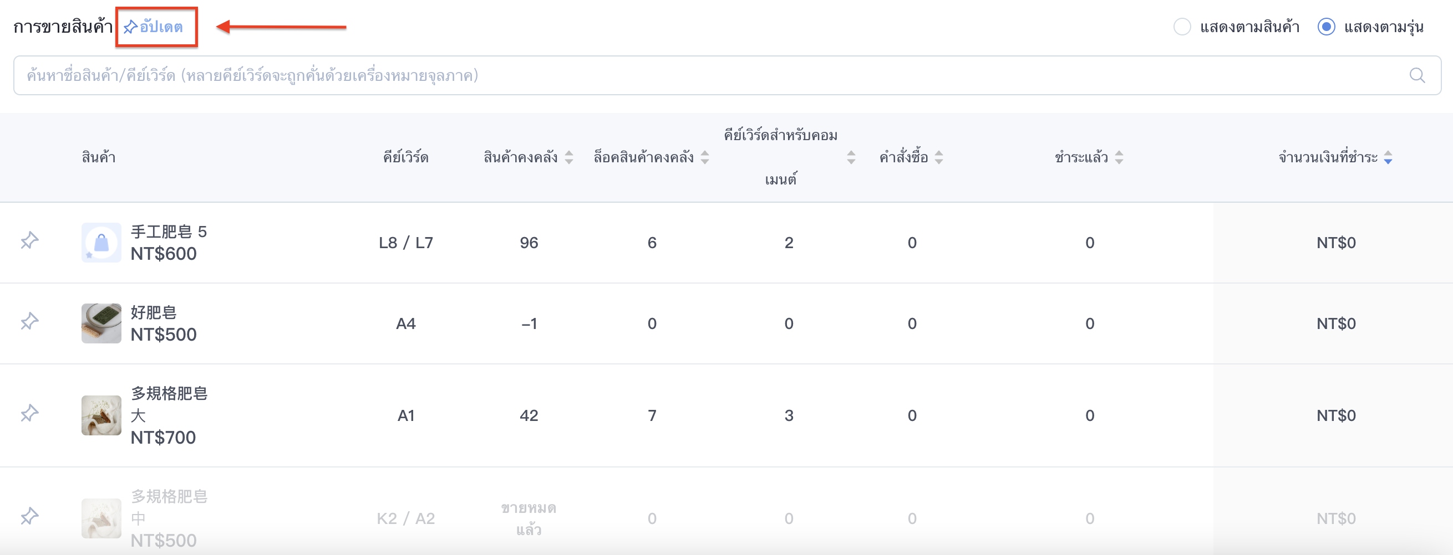Sort by สินค้าคงคลัง column

pyautogui.click(x=569, y=157)
